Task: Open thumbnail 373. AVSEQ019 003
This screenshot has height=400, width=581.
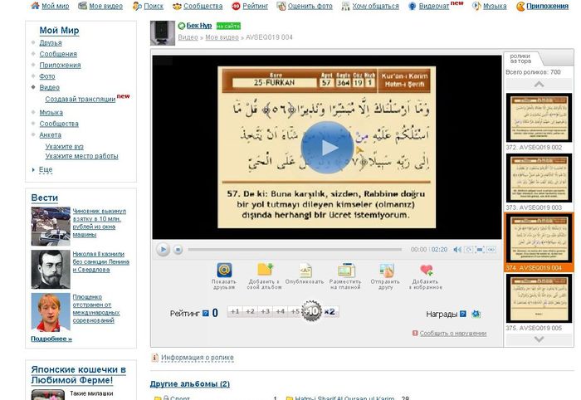Action: click(539, 178)
